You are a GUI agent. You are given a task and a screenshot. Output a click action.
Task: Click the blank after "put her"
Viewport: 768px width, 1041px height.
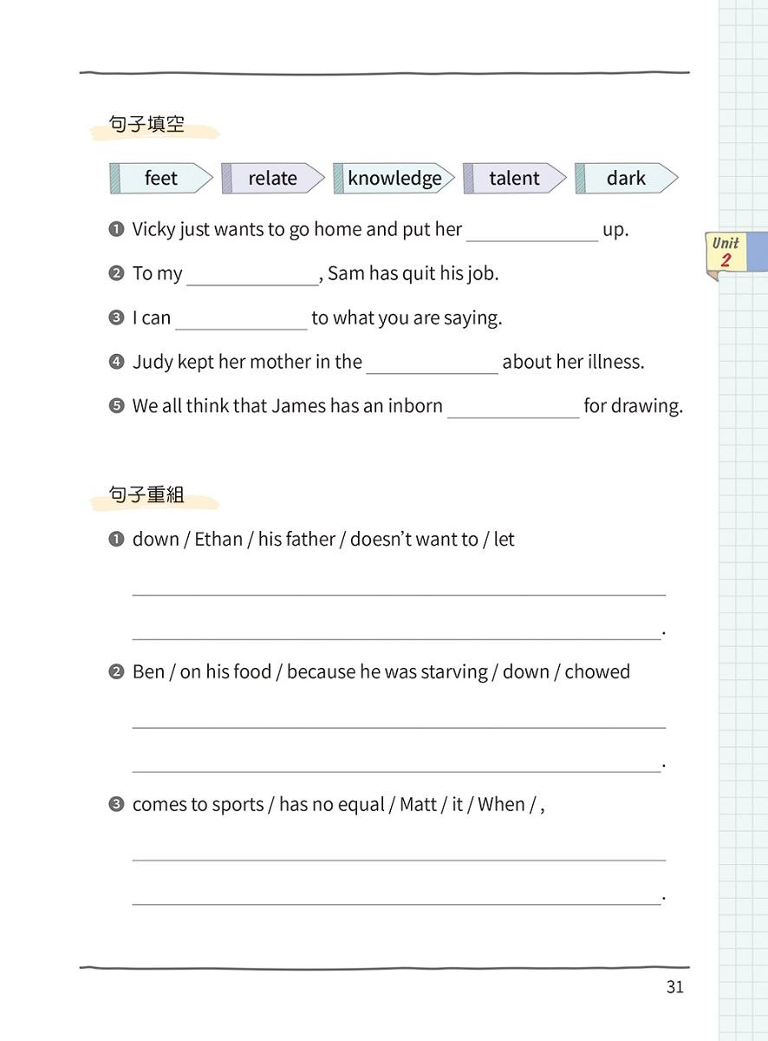pos(531,232)
